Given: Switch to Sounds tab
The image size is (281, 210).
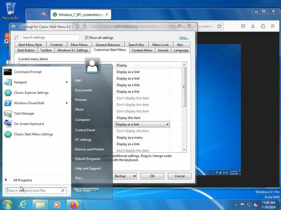Looking at the screenshot, I should tap(163, 50).
